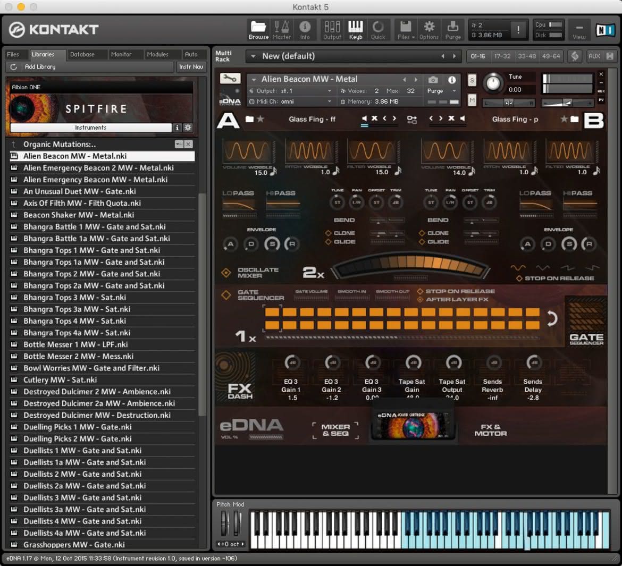
Task: Solo the Alien Beacon instrument
Action: click(x=472, y=80)
